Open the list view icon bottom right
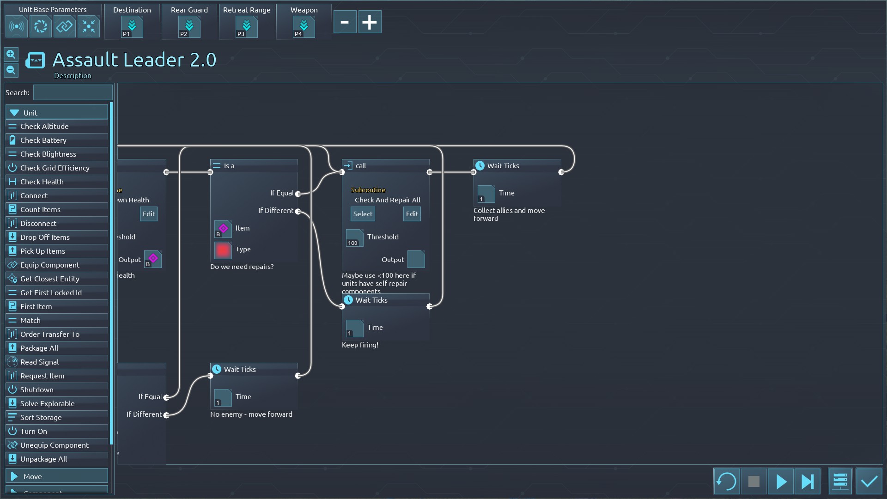 point(840,481)
